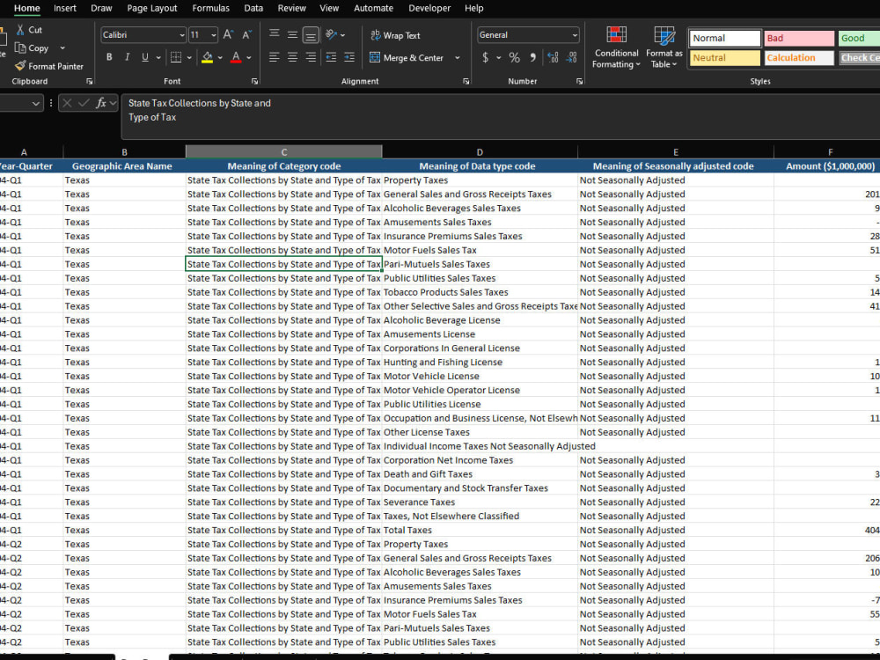Open Font settings dialog launcher
This screenshot has width=880, height=660.
[x=255, y=81]
